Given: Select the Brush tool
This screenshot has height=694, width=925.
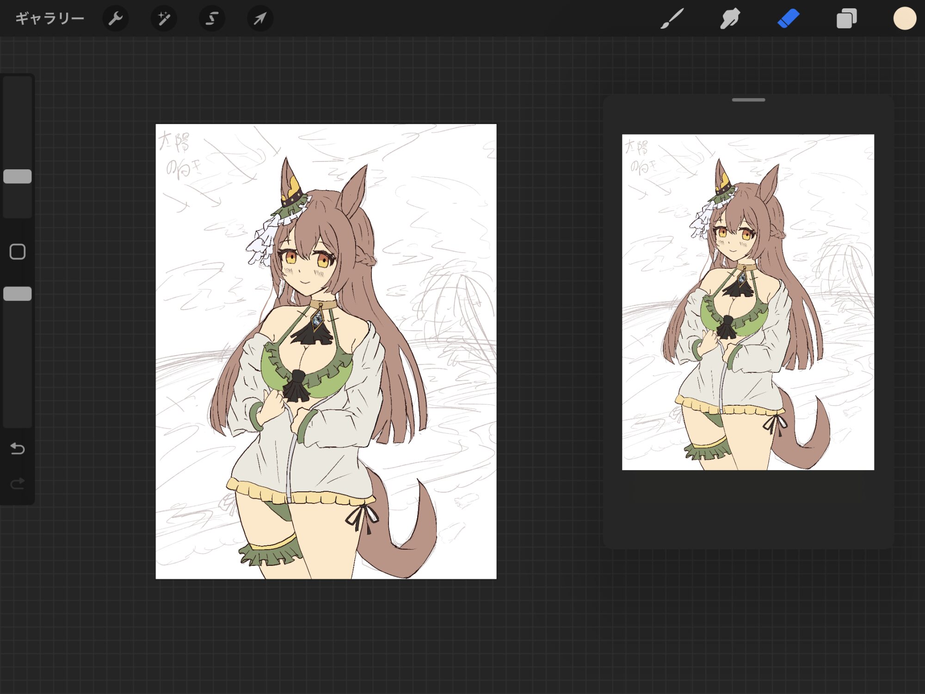Looking at the screenshot, I should tap(672, 19).
